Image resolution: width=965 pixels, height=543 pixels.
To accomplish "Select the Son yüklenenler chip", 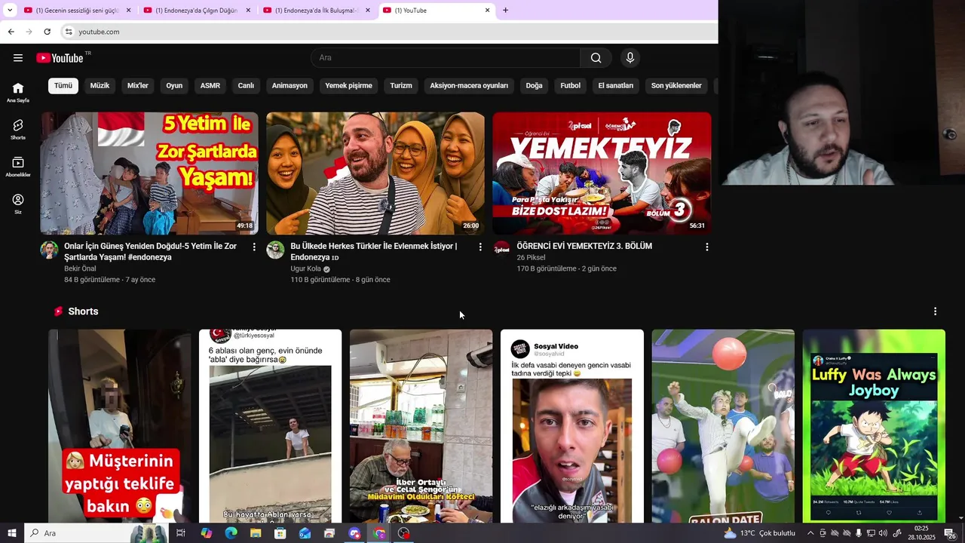I will tap(676, 85).
